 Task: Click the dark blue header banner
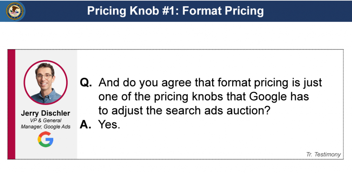click(x=176, y=11)
